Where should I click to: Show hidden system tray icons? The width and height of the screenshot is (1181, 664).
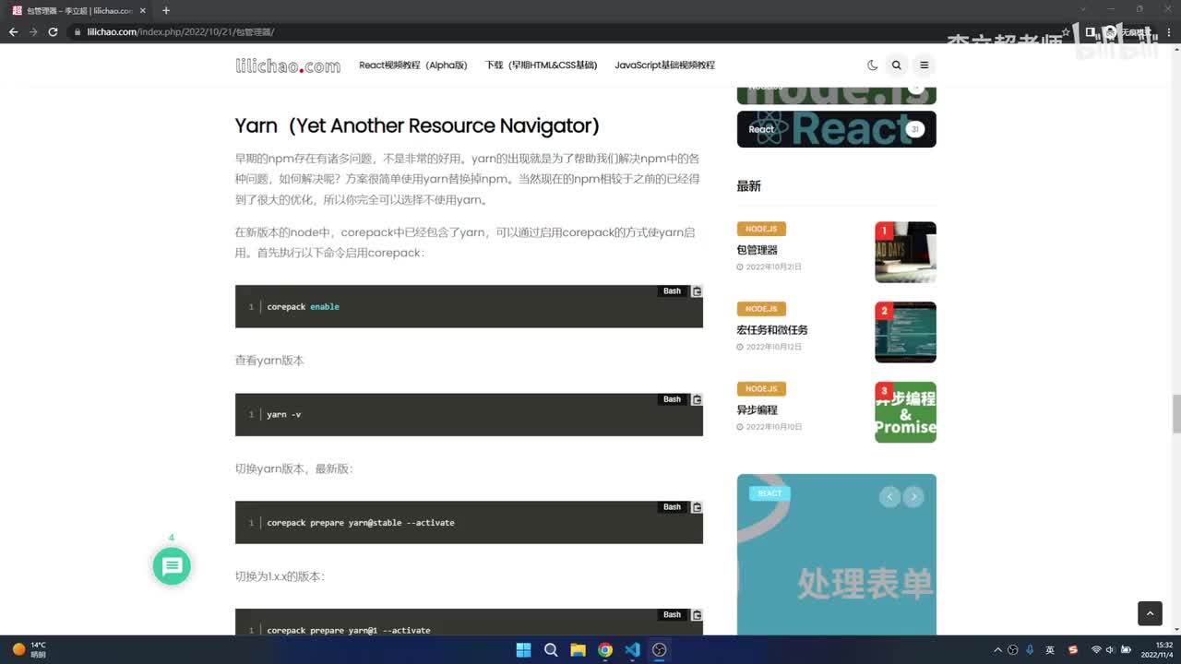(x=997, y=650)
